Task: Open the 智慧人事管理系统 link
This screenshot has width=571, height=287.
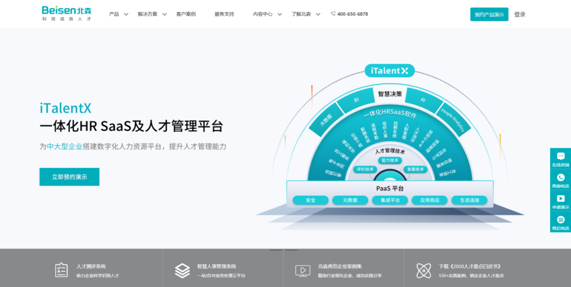Action: [x=217, y=266]
